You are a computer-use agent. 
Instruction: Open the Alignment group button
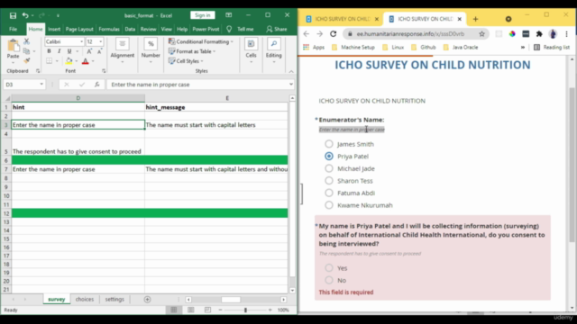point(123,49)
